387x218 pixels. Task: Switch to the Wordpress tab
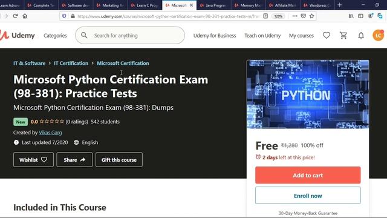pos(317,5)
